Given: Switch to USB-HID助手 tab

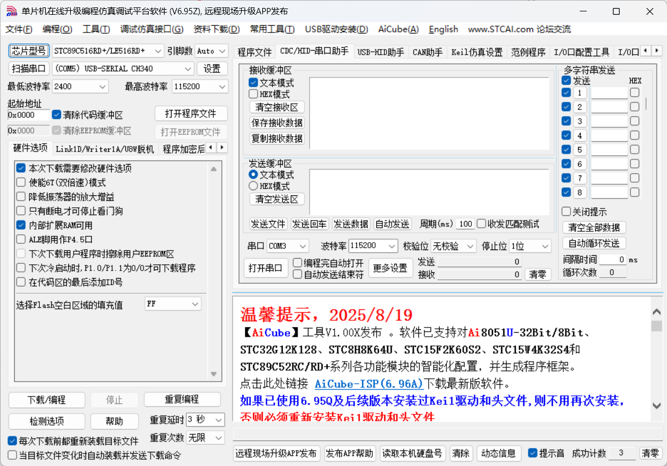Looking at the screenshot, I should [x=381, y=52].
